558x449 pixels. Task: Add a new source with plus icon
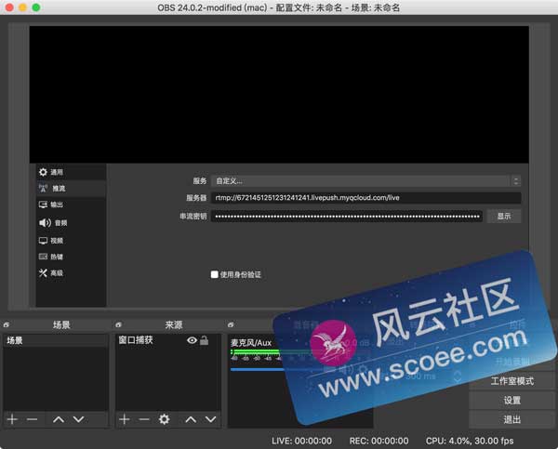coord(125,419)
